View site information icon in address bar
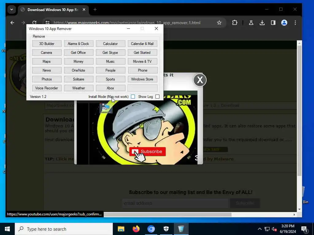This screenshot has height=235, width=314. [48, 23]
